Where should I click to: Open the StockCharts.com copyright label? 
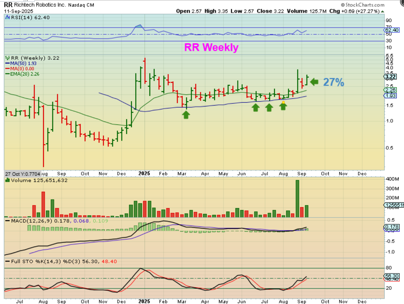tap(362, 5)
